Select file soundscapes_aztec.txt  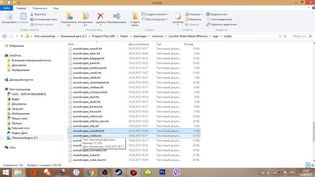(134, 54)
